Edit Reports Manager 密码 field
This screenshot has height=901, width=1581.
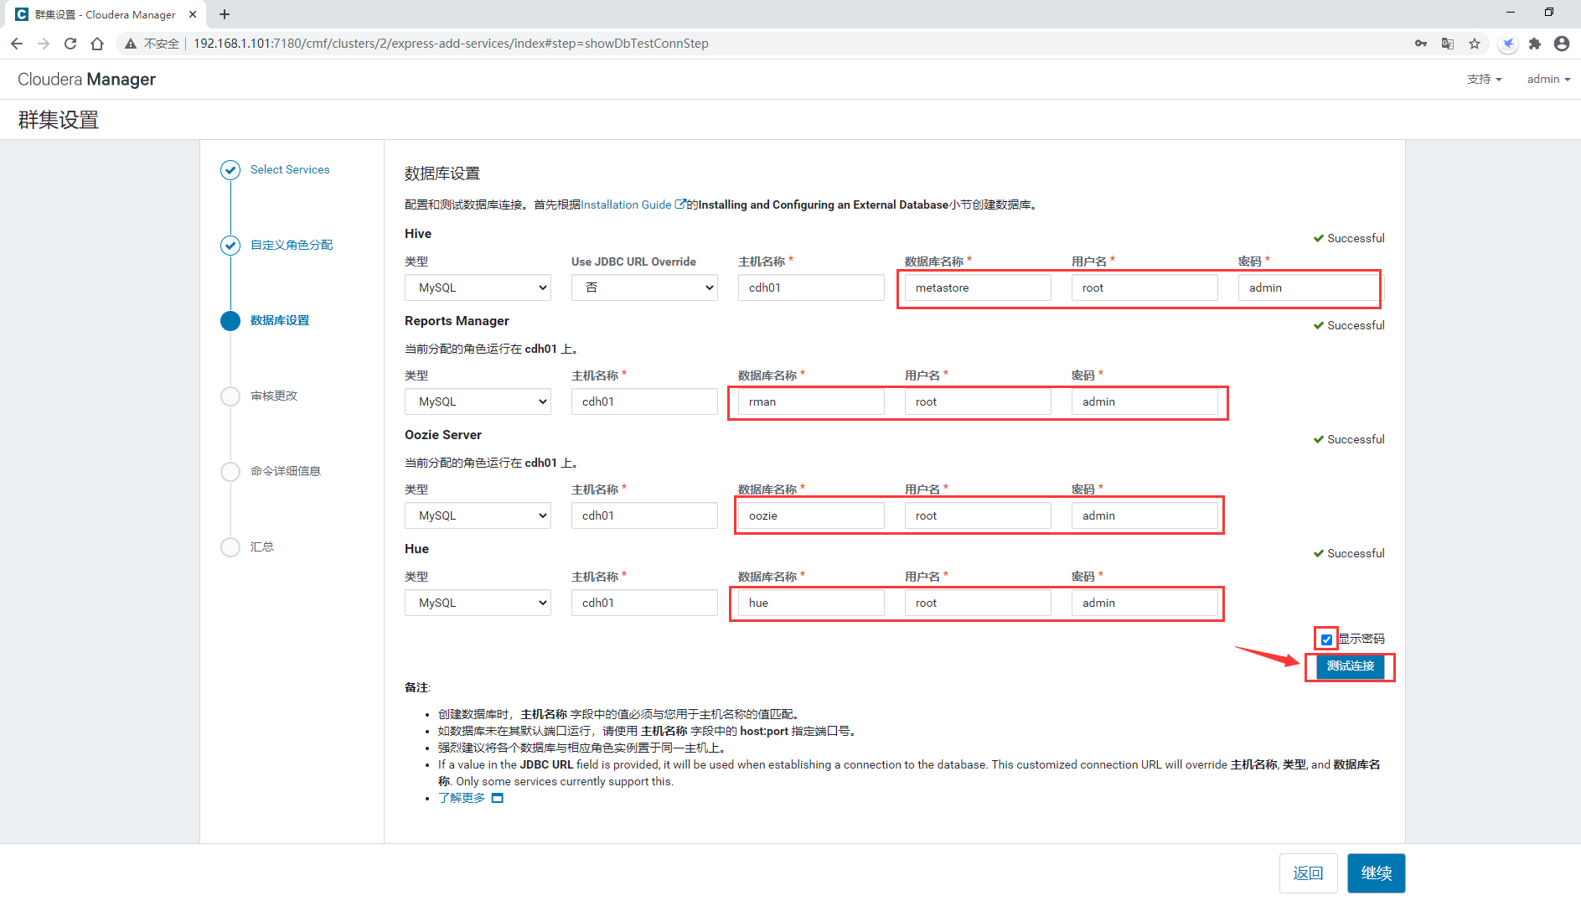(1144, 401)
